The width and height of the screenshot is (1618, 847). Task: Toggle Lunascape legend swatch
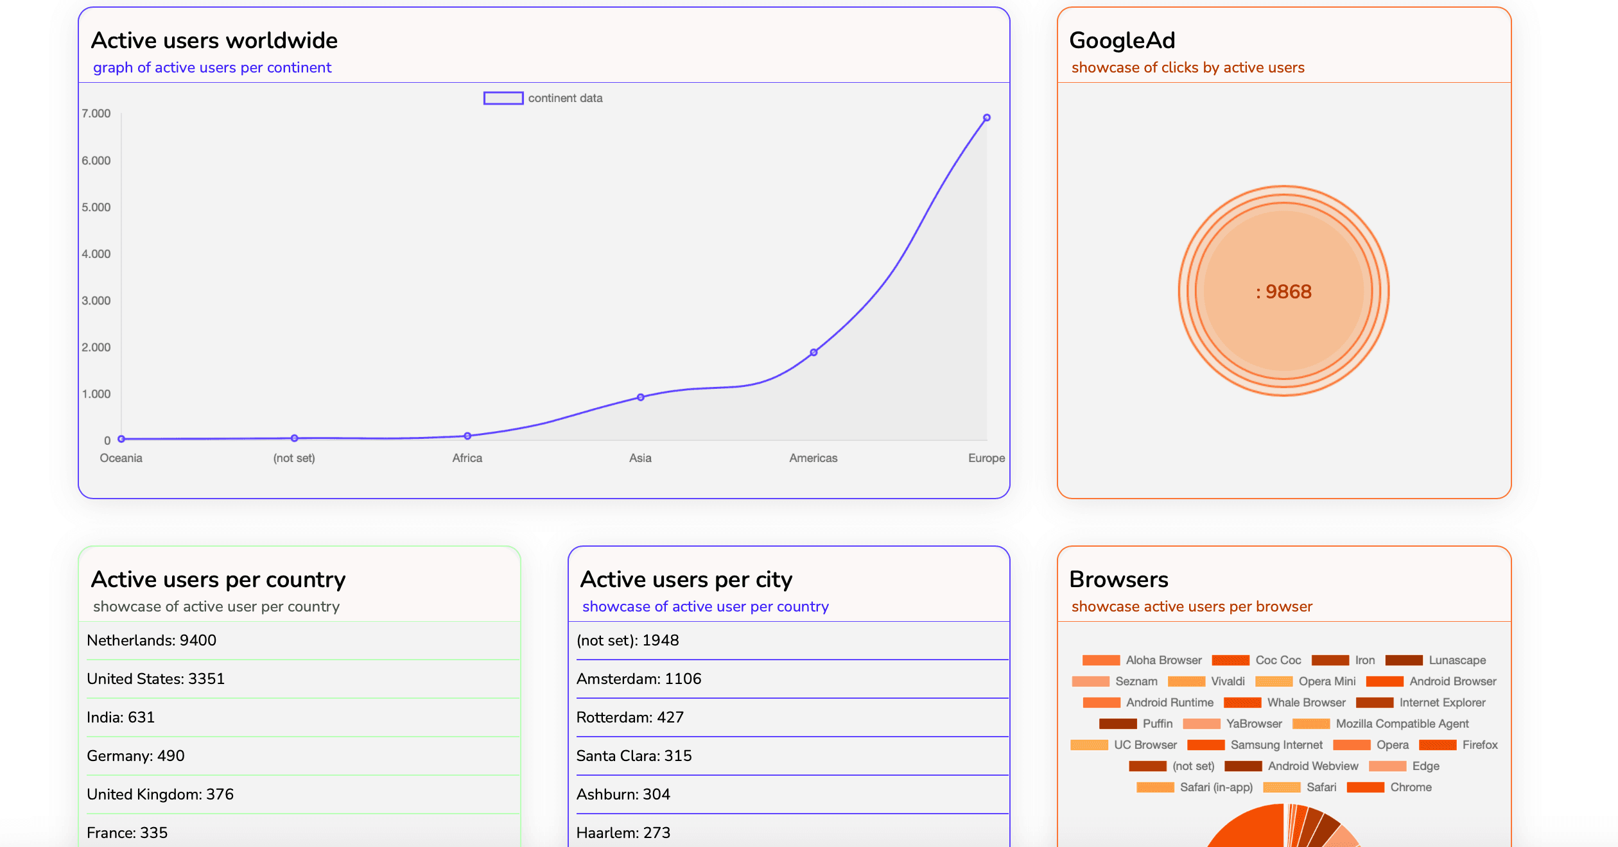point(1404,660)
